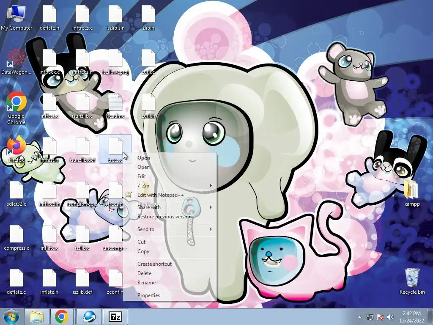Choose Copy in the context menu
Viewport: 433px width, 325px height.
point(170,251)
